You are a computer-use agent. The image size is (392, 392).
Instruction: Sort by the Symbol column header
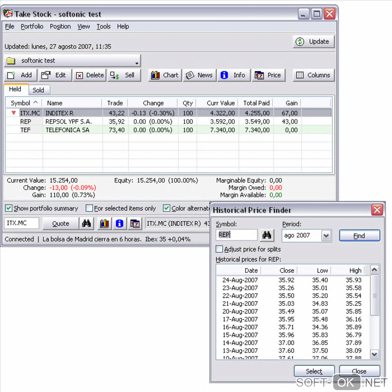(24, 103)
